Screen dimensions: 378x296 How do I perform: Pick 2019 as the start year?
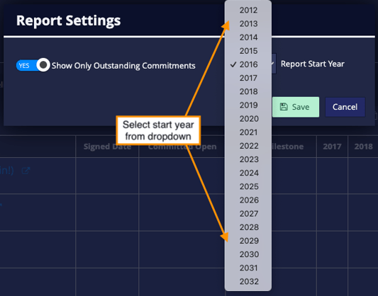tap(248, 106)
